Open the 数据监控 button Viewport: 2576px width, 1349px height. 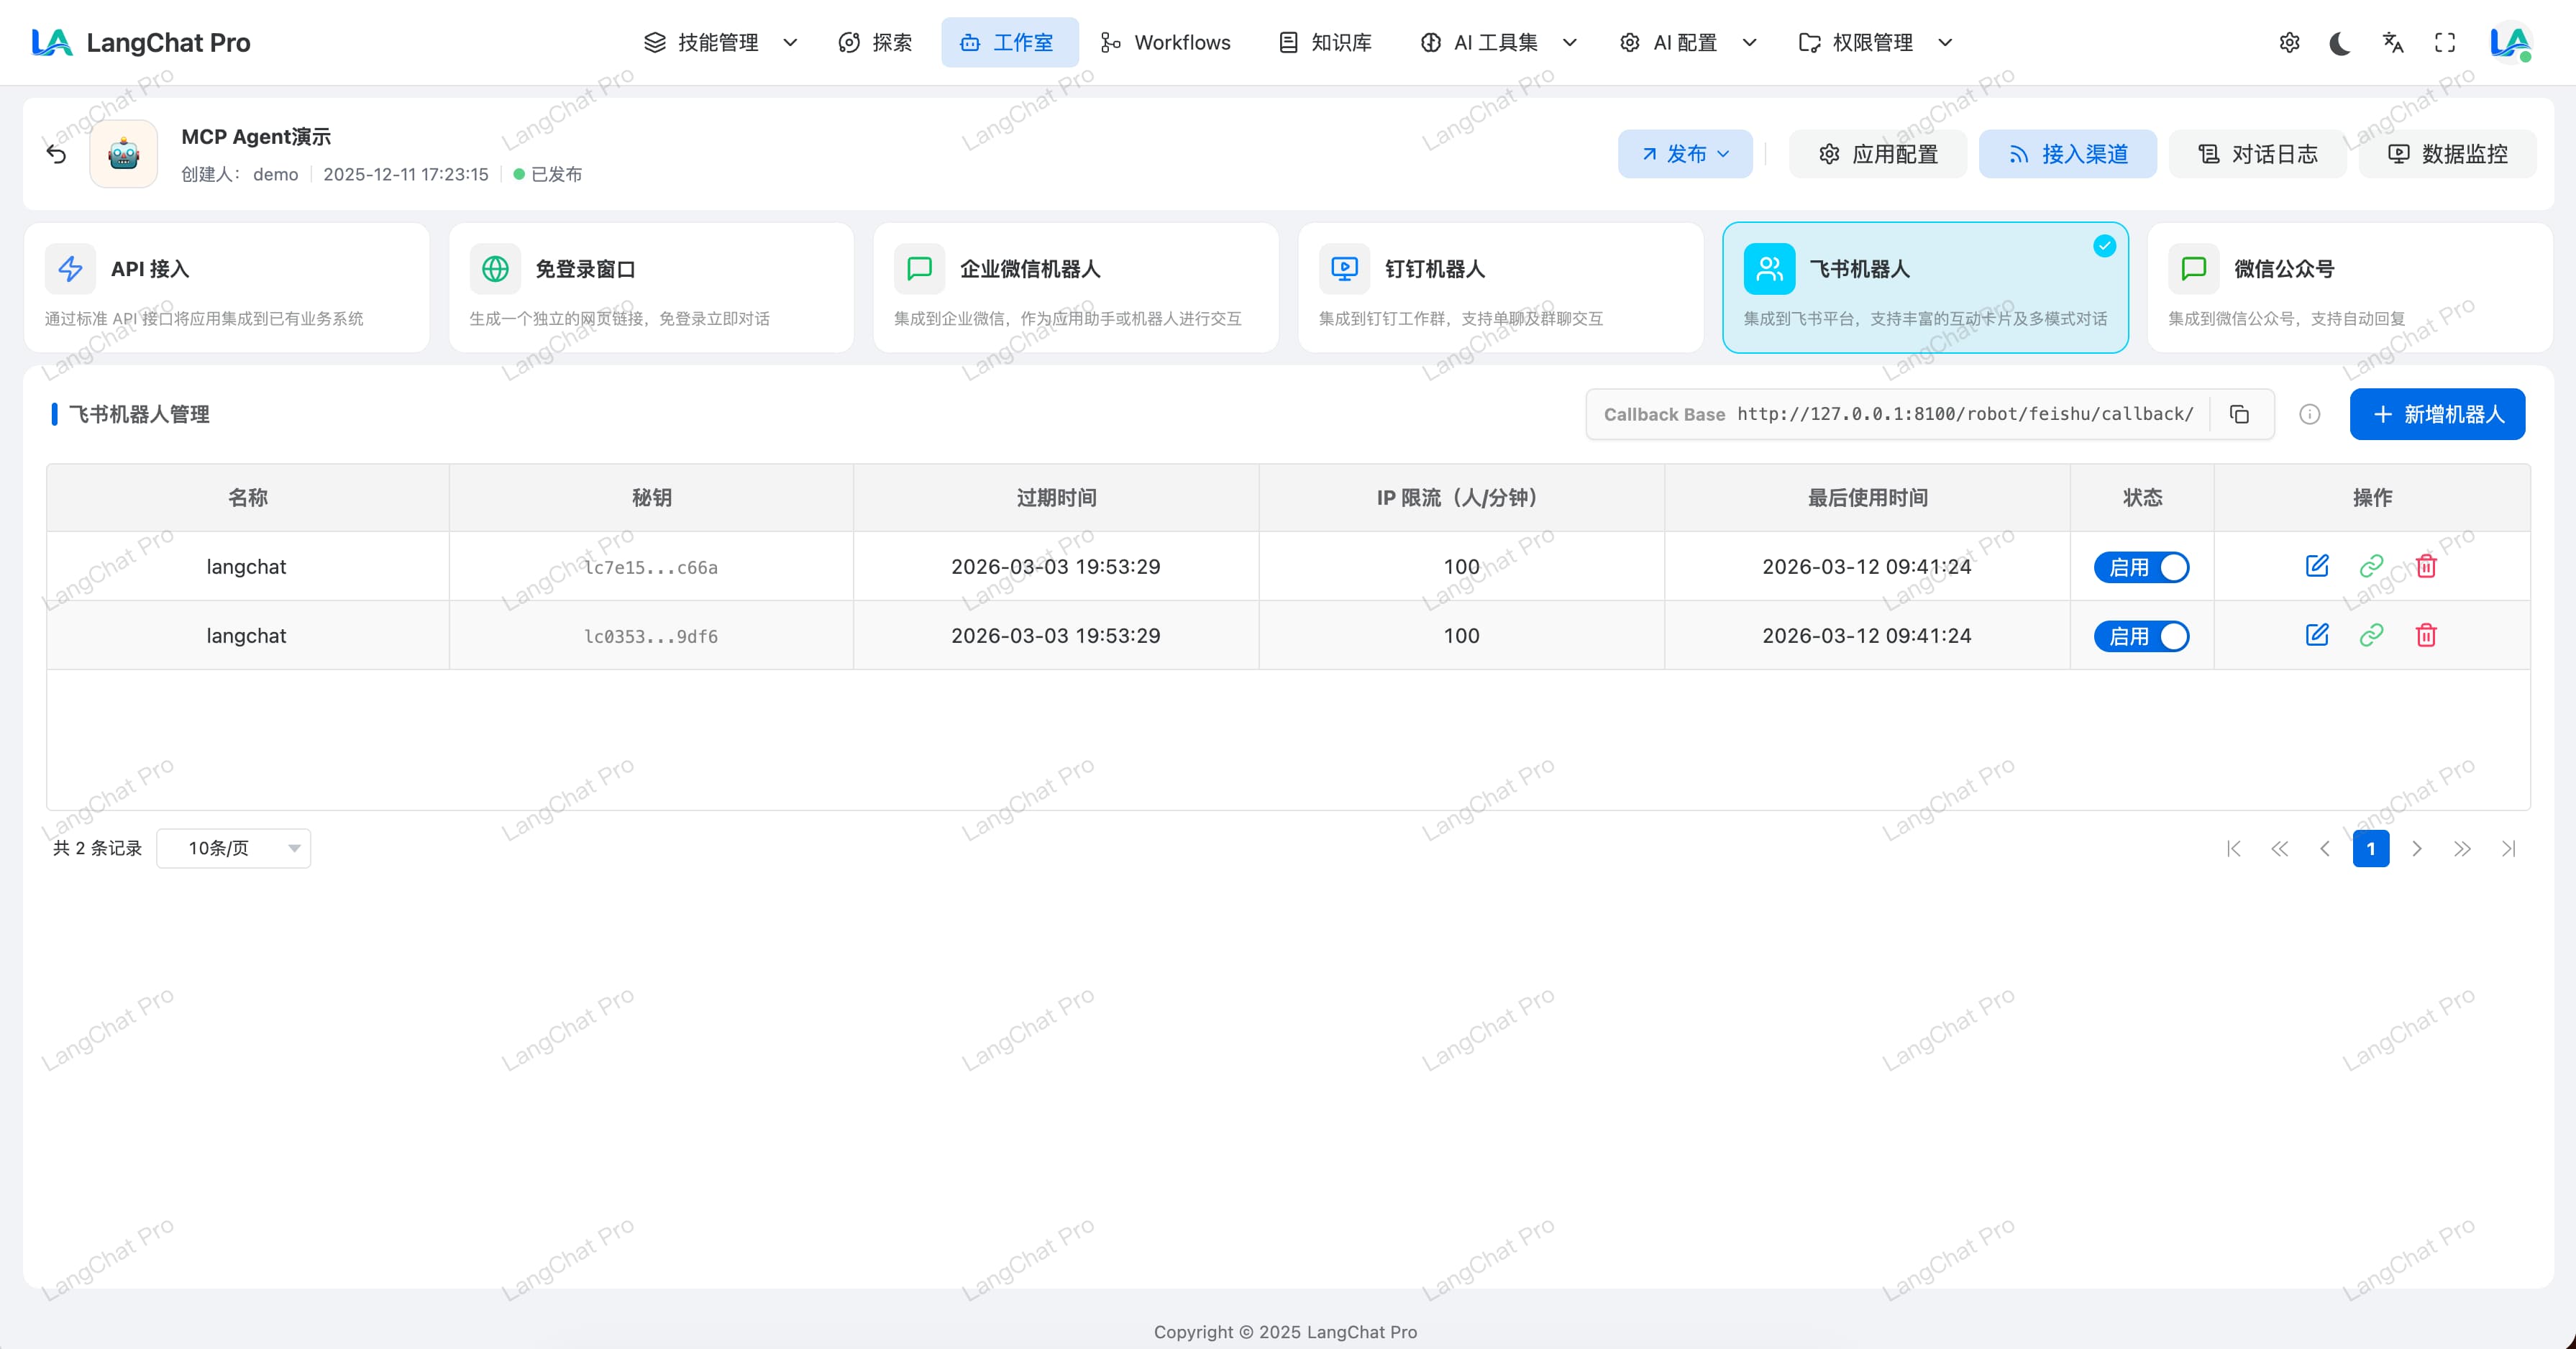pos(2447,154)
